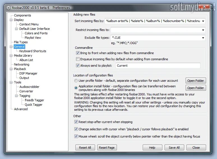
Task: Open DSP Manager page
Action: click(28, 73)
